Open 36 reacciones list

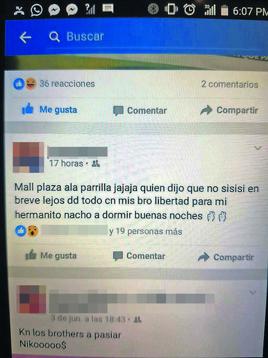point(54,84)
